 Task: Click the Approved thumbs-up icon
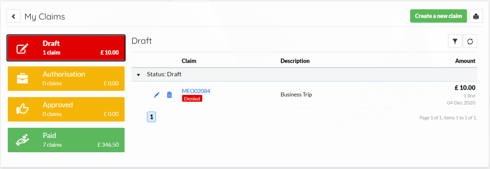click(x=22, y=109)
